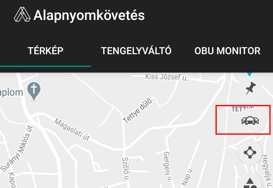This screenshot has height=188, width=273.
Task: Click the Alapnyomkövetés title text
Action: [89, 15]
